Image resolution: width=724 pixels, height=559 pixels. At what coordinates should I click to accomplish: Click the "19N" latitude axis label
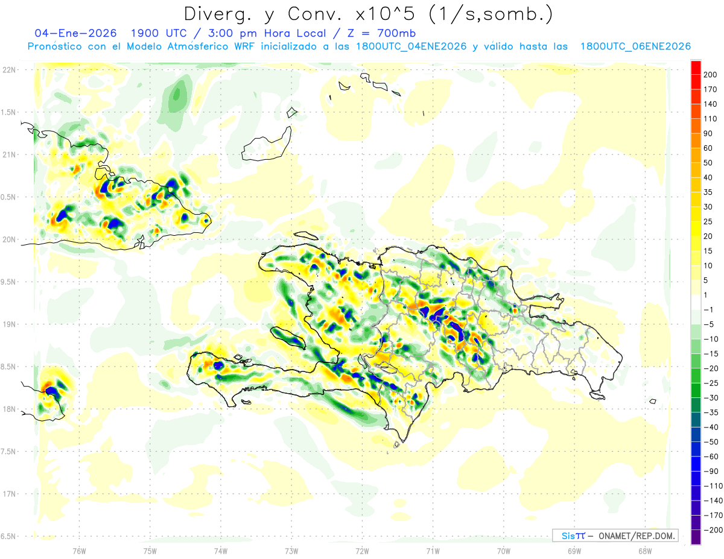9,324
